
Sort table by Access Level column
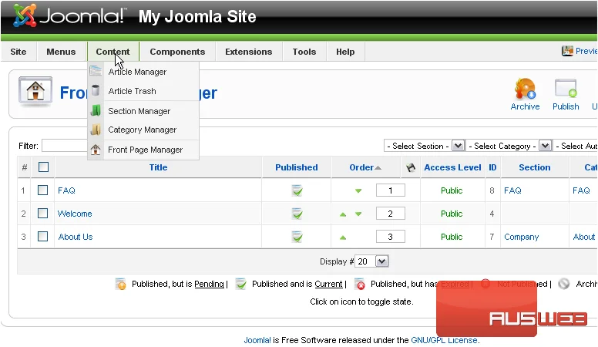(452, 167)
